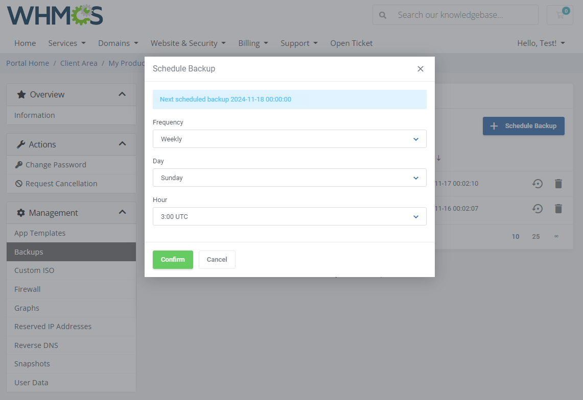The width and height of the screenshot is (583, 400).
Task: Open Custom ISO in the sidebar
Action: (71, 270)
